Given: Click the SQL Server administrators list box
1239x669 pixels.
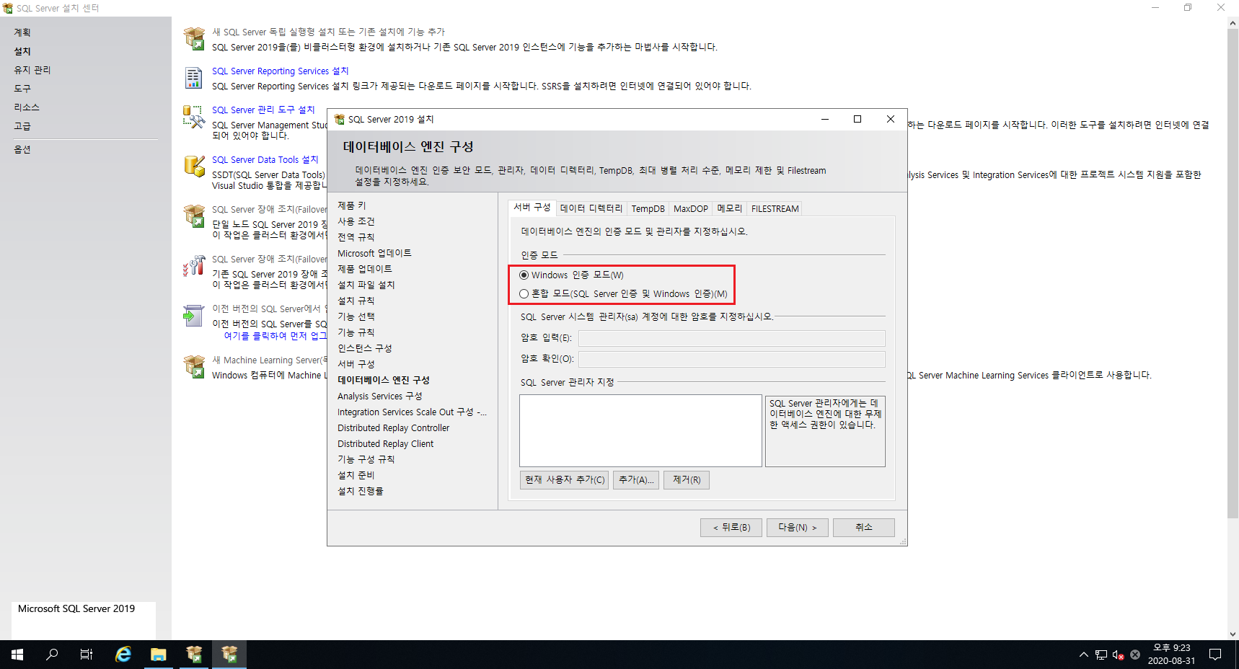Looking at the screenshot, I should click(x=640, y=430).
